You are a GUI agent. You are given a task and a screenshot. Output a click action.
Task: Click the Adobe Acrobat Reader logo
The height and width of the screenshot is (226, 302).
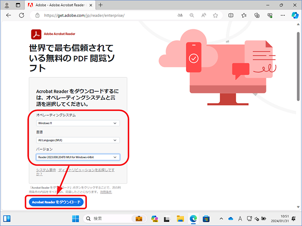click(x=36, y=34)
